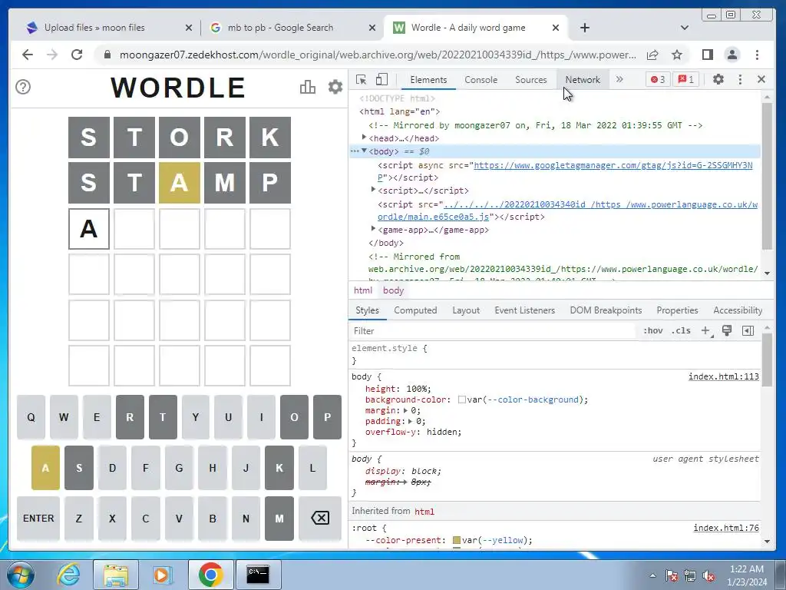786x590 pixels.
Task: Toggle computed styles sidebar icon
Action: click(748, 330)
